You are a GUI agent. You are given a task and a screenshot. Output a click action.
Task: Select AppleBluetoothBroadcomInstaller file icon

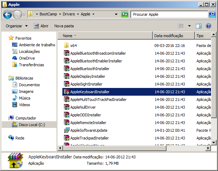[x=67, y=53]
